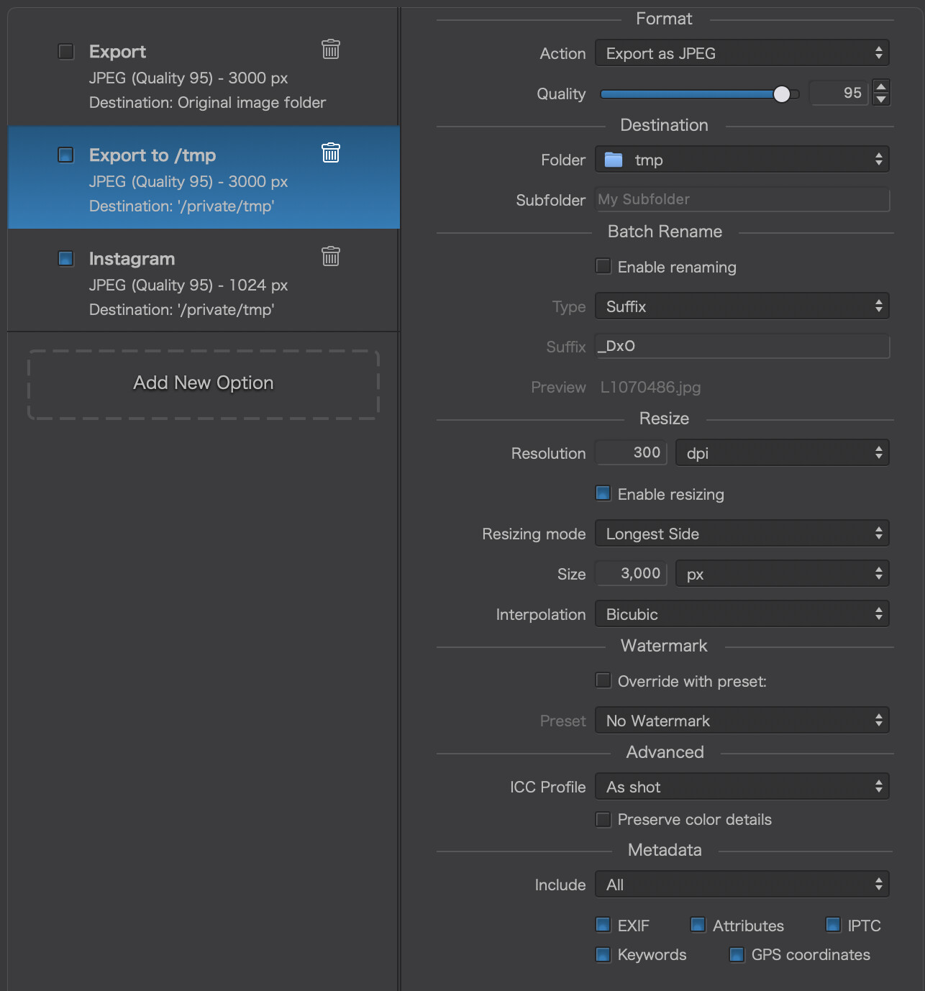Delete the Export option with trash icon

(330, 49)
